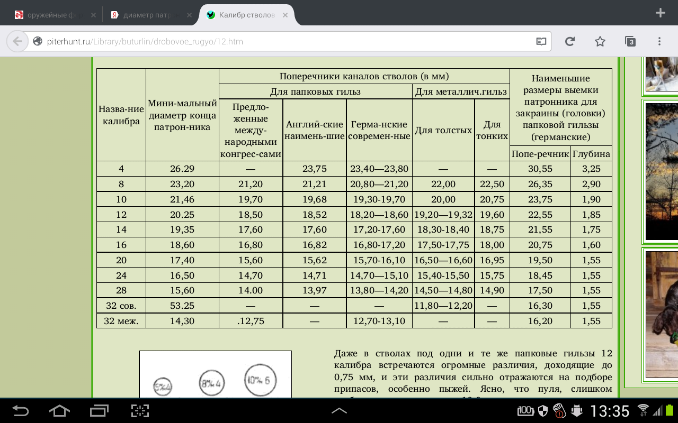Click the shot pellet diagram image
This screenshot has width=678, height=423.
pos(215,374)
